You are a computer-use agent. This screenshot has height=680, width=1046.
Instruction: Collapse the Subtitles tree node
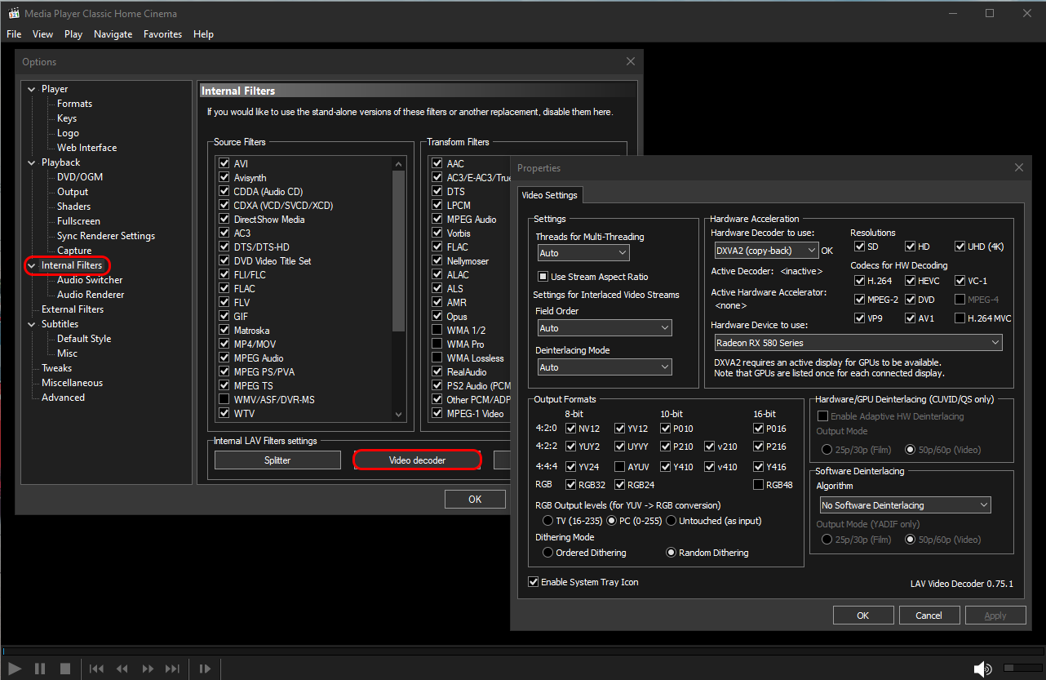point(31,324)
